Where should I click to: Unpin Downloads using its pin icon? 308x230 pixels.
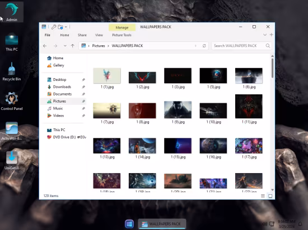(83, 87)
